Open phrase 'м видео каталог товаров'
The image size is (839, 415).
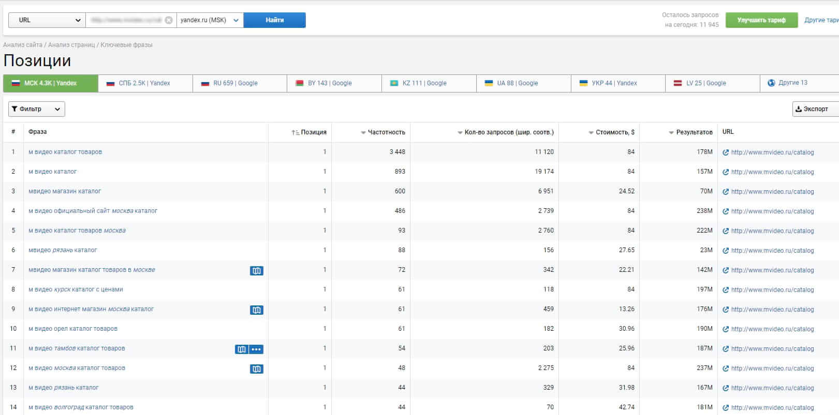tap(65, 152)
